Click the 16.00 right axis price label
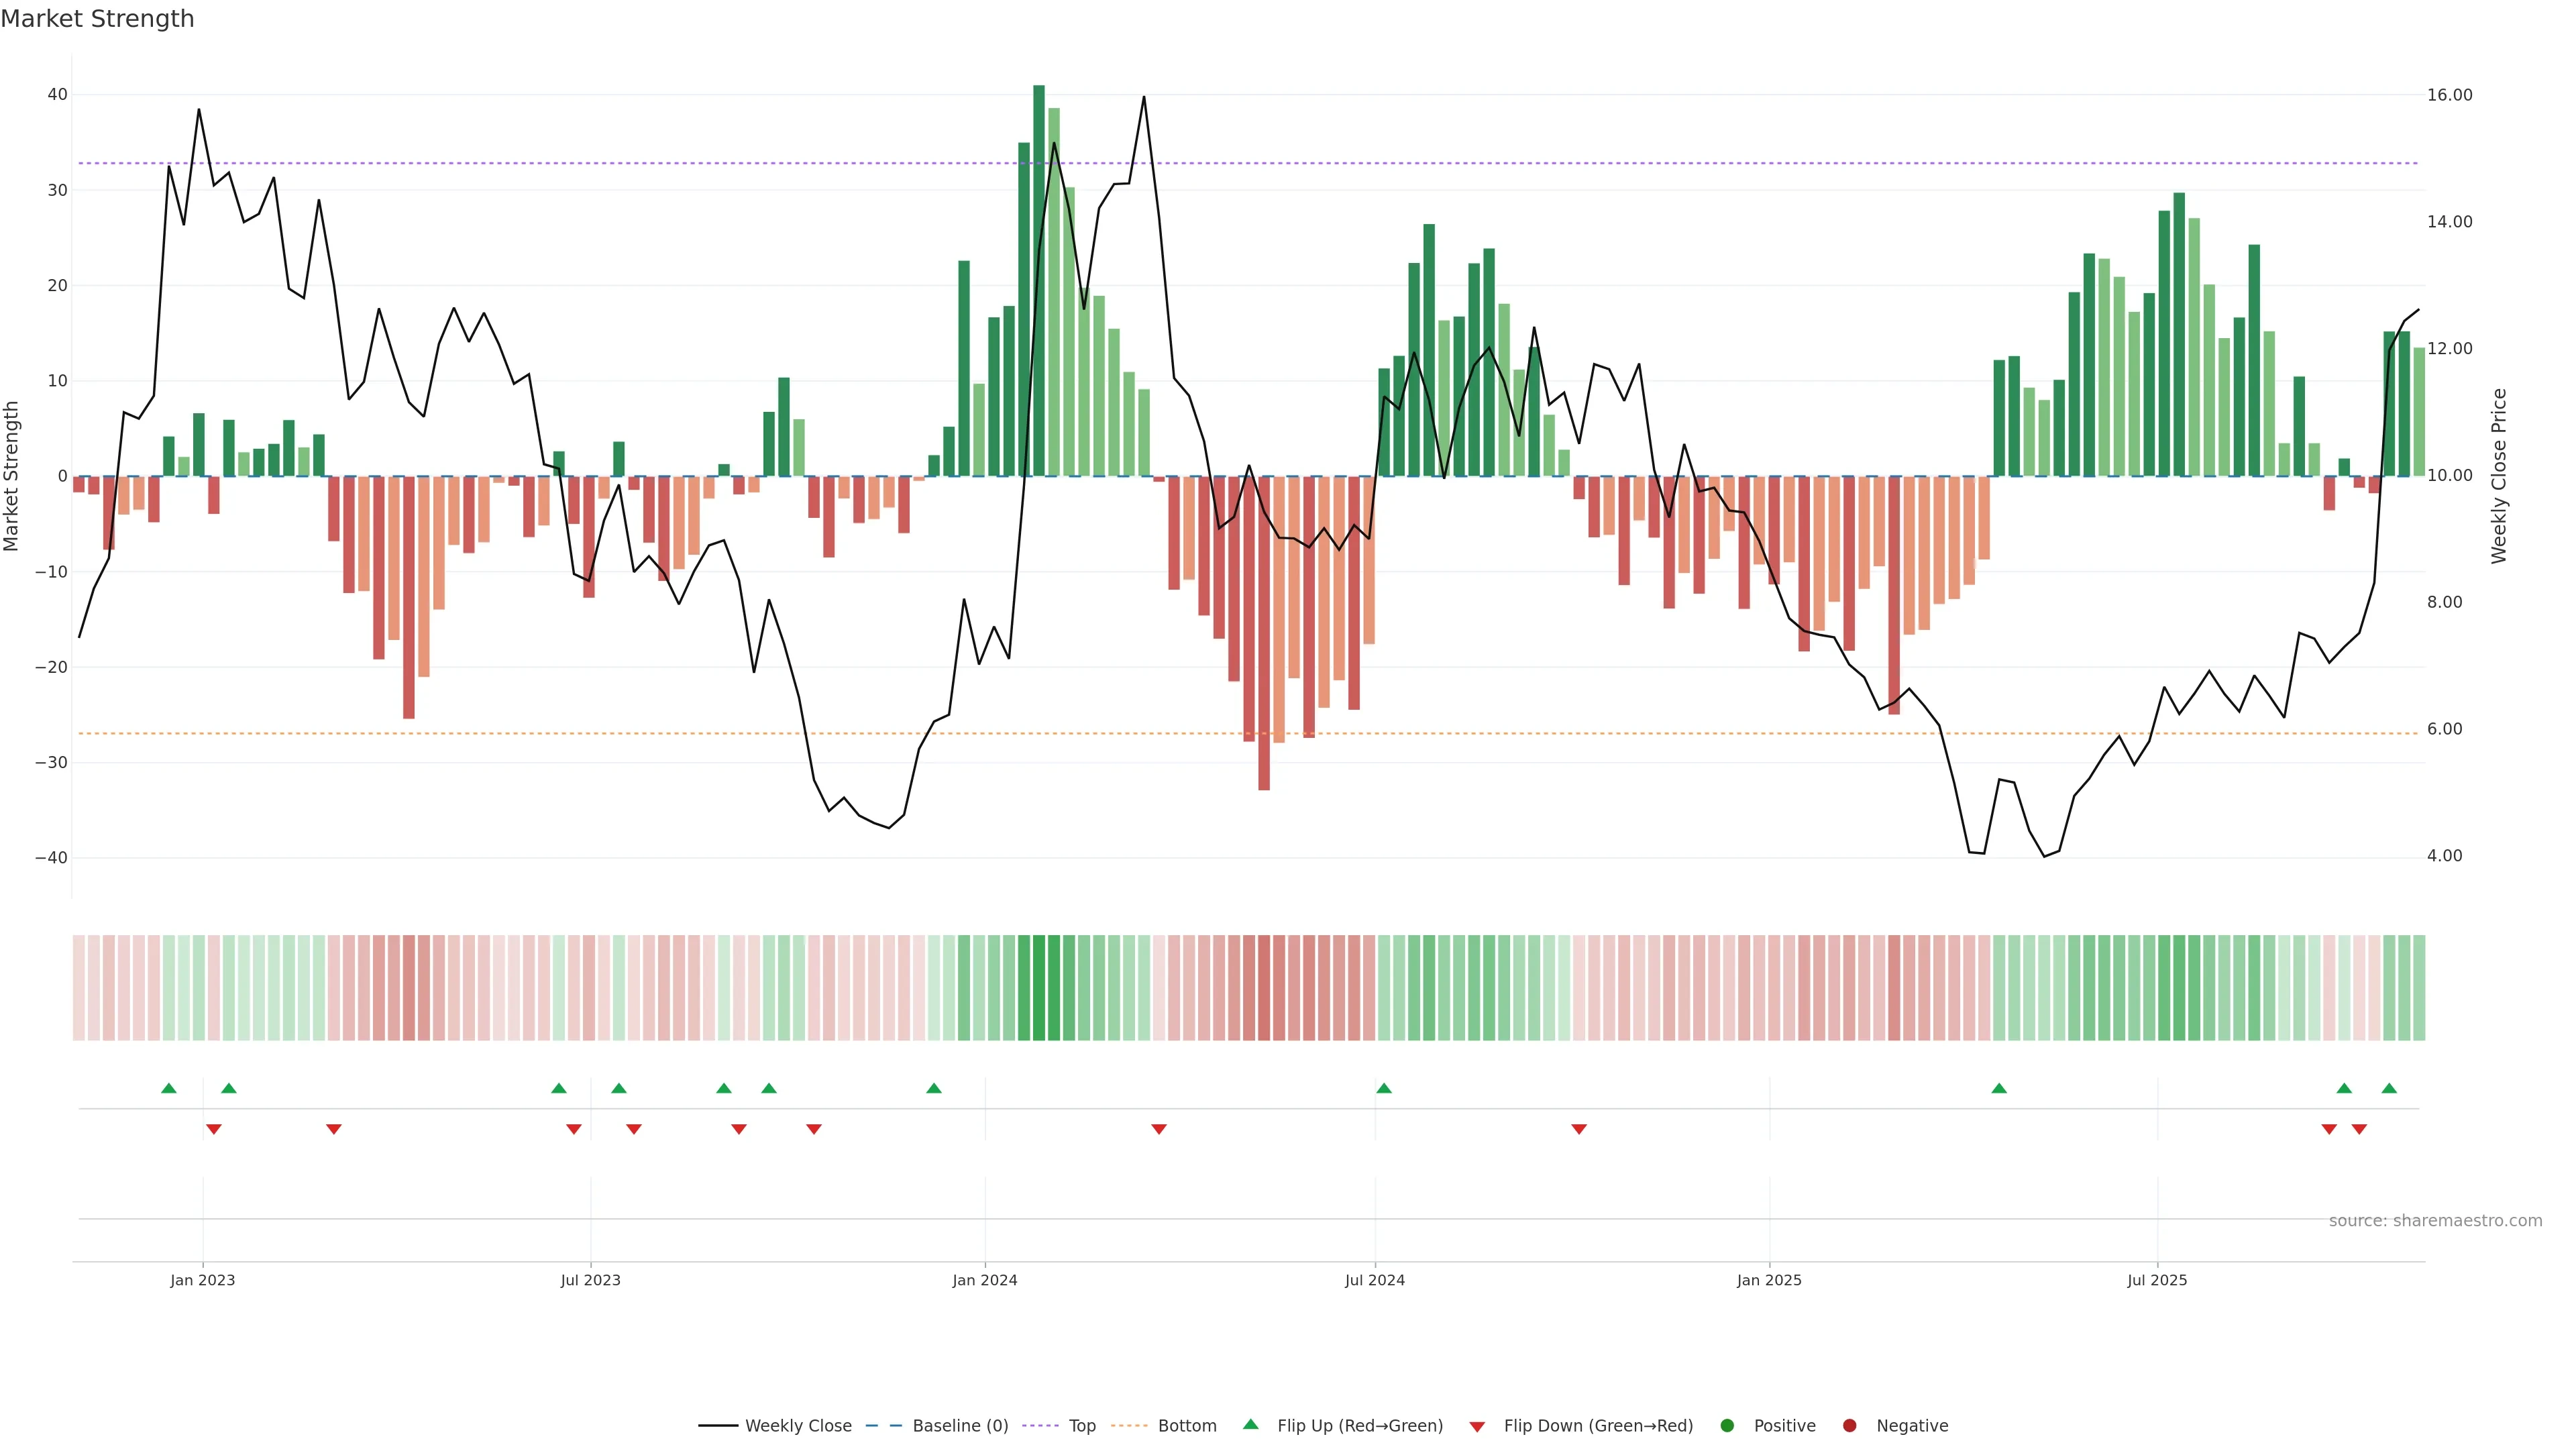This screenshot has height=1449, width=2576. click(x=2449, y=95)
